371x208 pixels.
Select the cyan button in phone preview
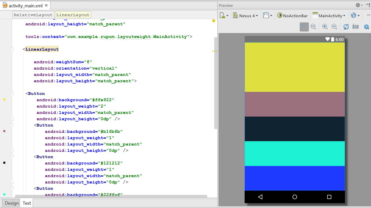(x=295, y=154)
